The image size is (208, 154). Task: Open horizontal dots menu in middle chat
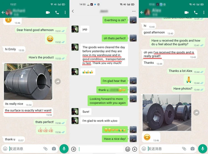[134, 11]
